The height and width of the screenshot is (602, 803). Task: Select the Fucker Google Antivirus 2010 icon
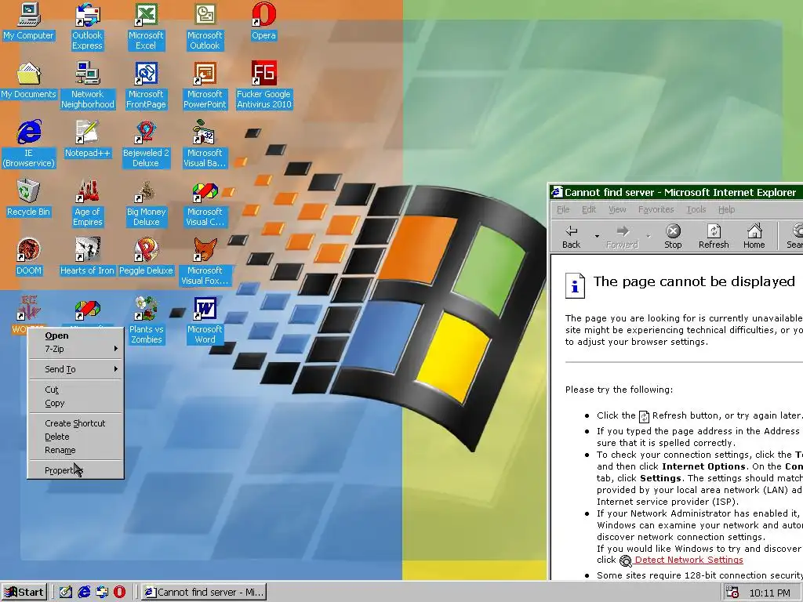263,85
